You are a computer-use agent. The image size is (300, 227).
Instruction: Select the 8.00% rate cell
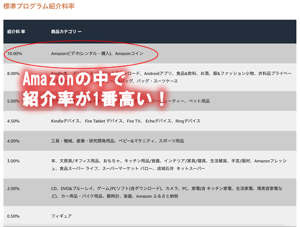pos(14,74)
